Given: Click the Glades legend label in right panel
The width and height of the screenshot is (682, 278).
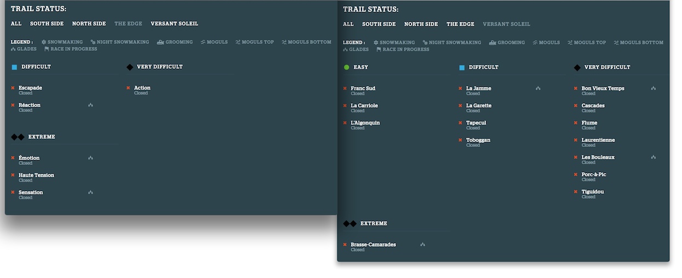Looking at the screenshot, I should click(359, 50).
